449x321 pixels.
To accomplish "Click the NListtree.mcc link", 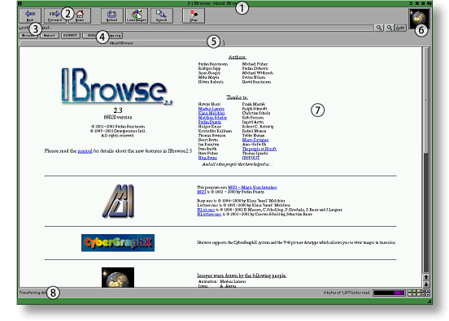I will click(209, 214).
